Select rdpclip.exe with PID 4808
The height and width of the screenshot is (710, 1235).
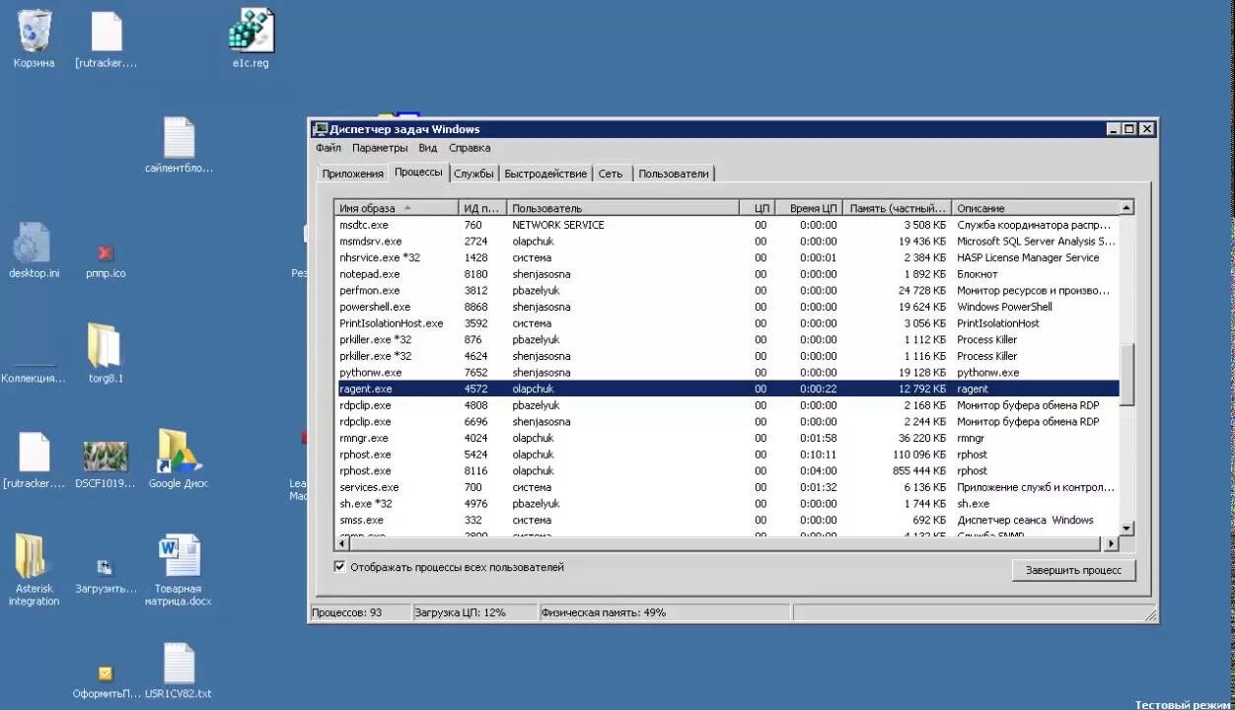pyautogui.click(x=727, y=405)
